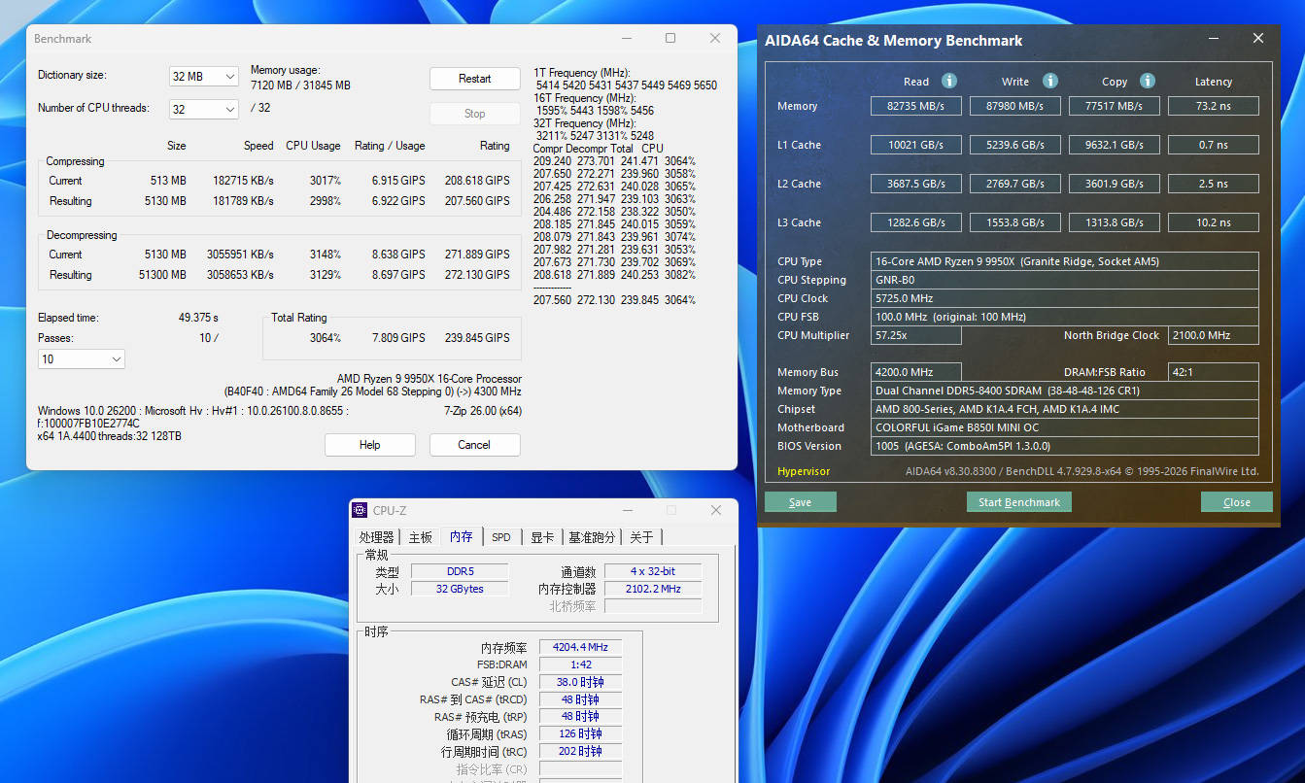Open the 关于 tab in CPU-Z
The height and width of the screenshot is (783, 1305).
641,537
